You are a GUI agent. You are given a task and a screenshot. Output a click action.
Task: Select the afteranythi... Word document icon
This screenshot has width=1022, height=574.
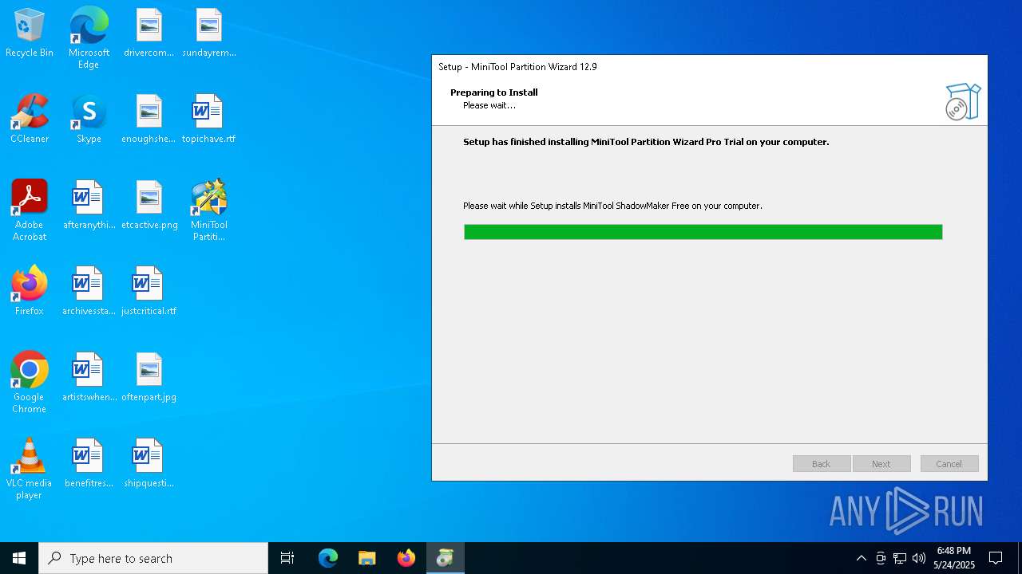(89, 206)
